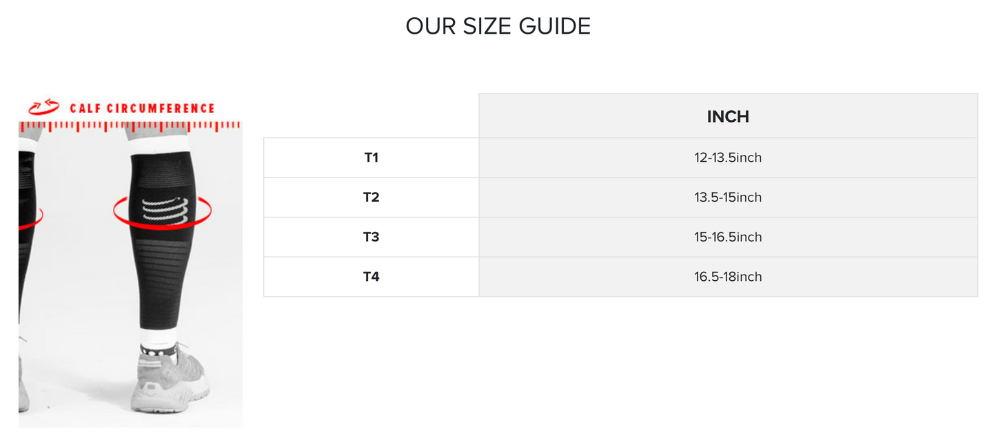
Task: Click the calf circumference arrows icon
Action: tap(44, 107)
